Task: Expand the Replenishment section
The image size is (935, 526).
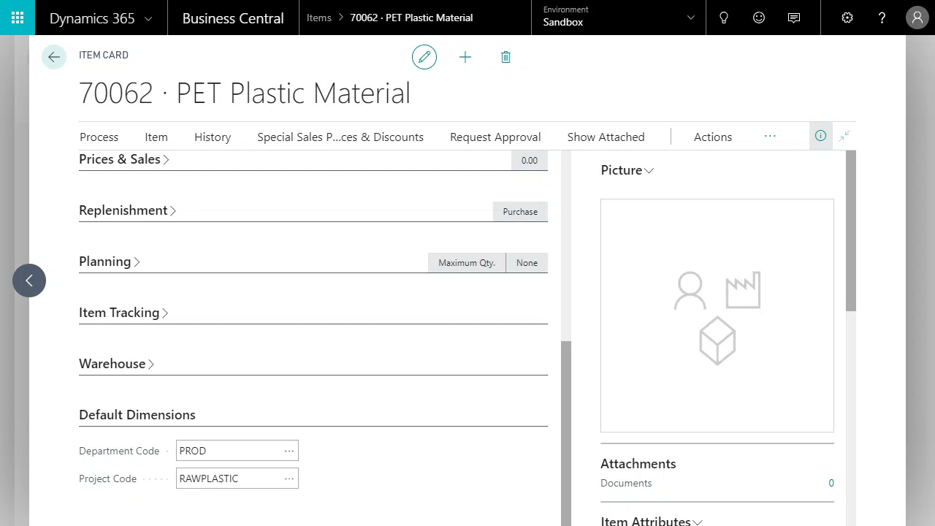Action: pos(128,210)
